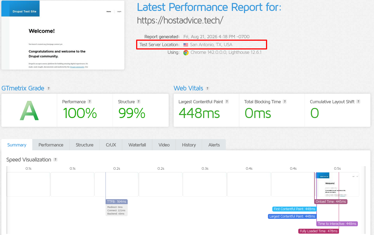Click help icon next to Largest Contentful Paint
Screen dimensions: 374x235
pyautogui.click(x=227, y=102)
